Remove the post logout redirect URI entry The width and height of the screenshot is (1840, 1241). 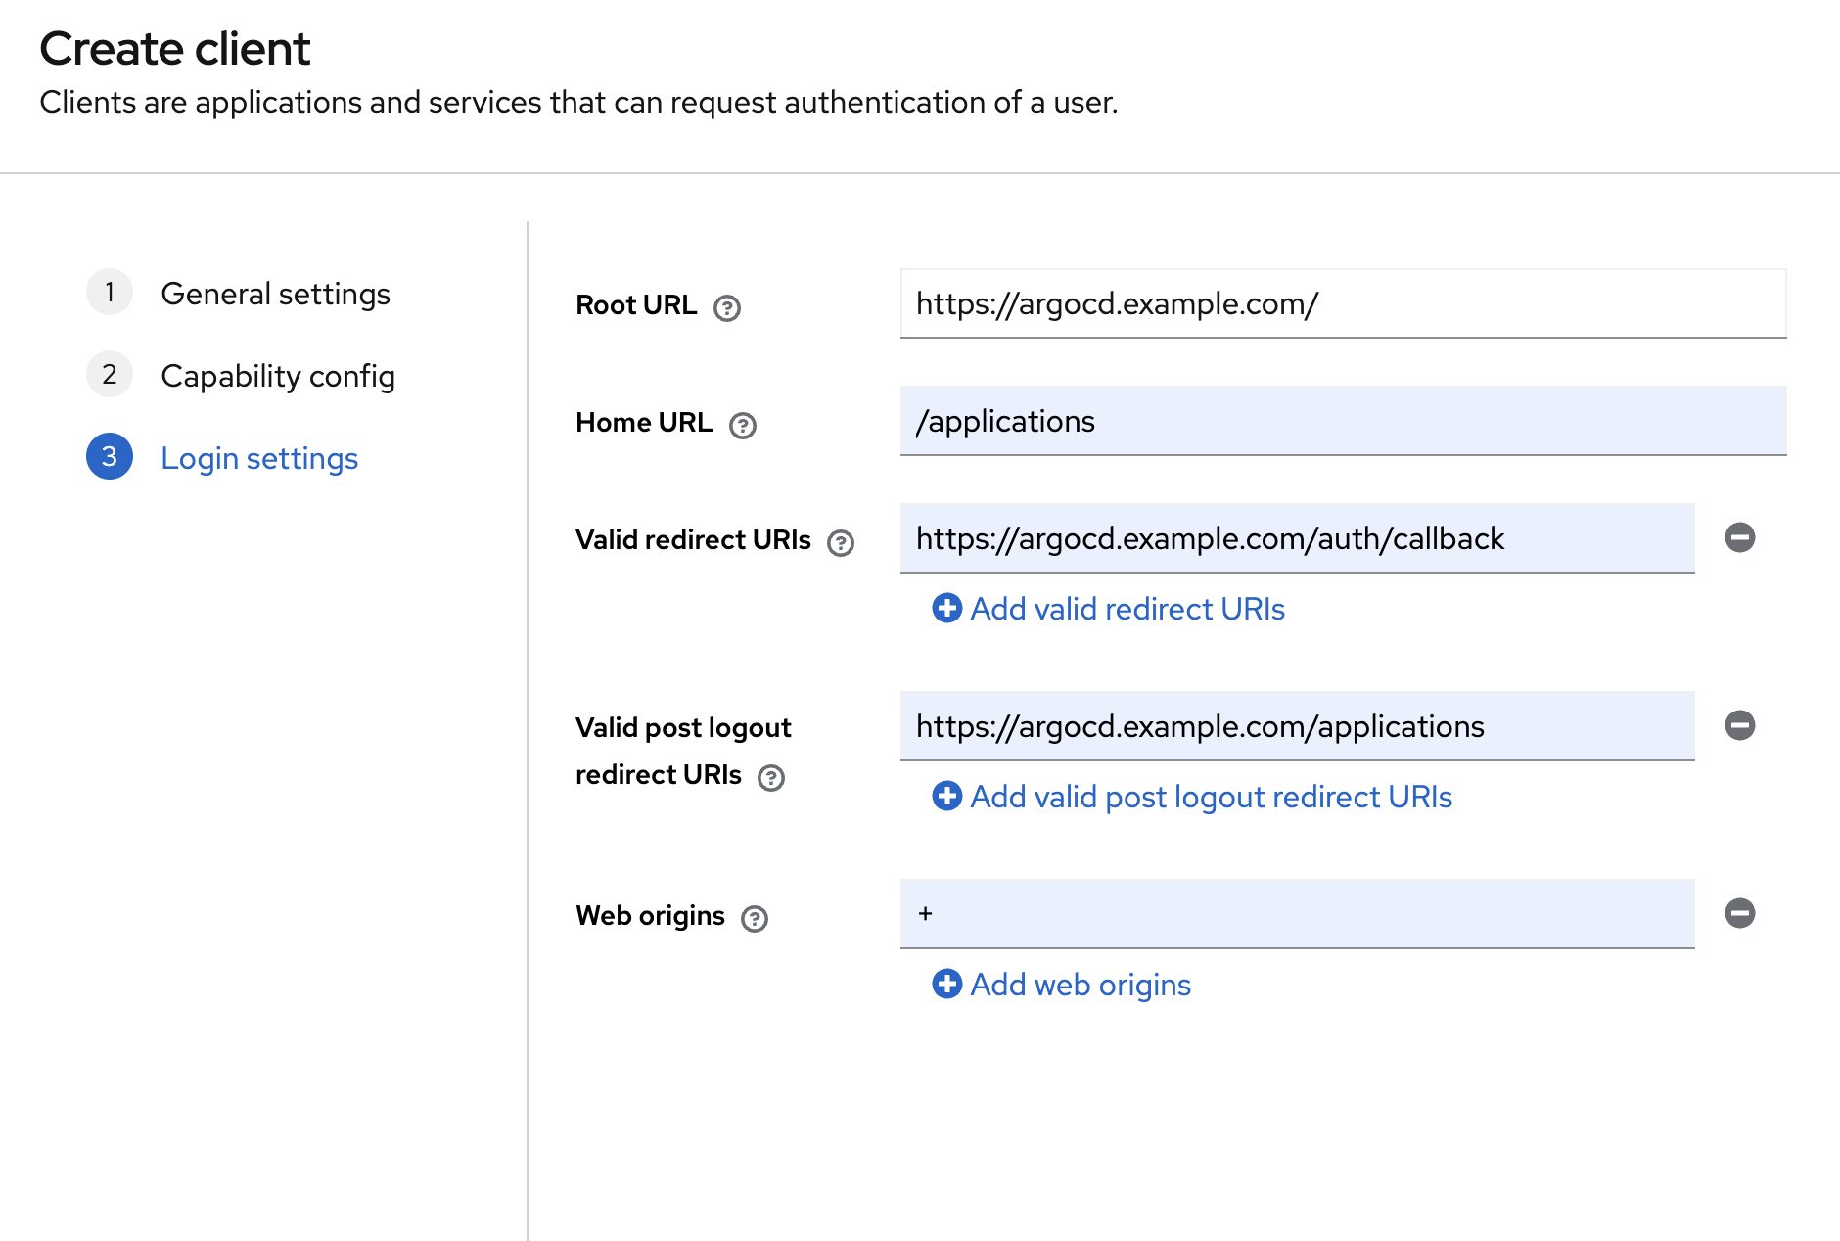click(x=1739, y=725)
